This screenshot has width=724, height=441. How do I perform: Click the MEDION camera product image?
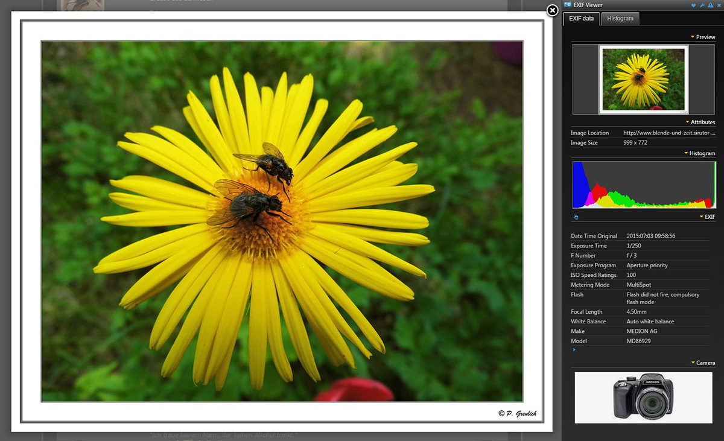(643, 397)
